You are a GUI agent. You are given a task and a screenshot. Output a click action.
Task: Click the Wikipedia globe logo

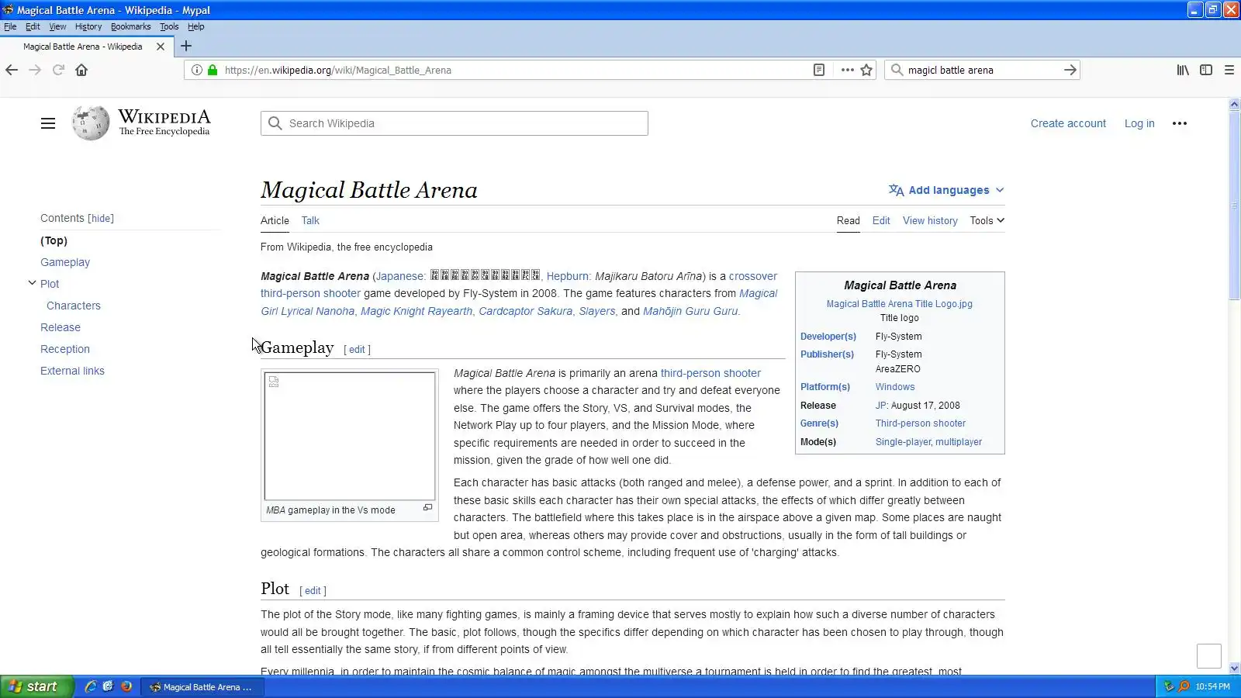[91, 123]
